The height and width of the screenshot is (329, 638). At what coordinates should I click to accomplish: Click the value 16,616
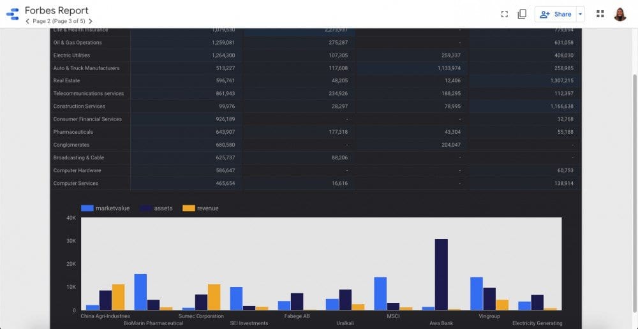tap(340, 184)
